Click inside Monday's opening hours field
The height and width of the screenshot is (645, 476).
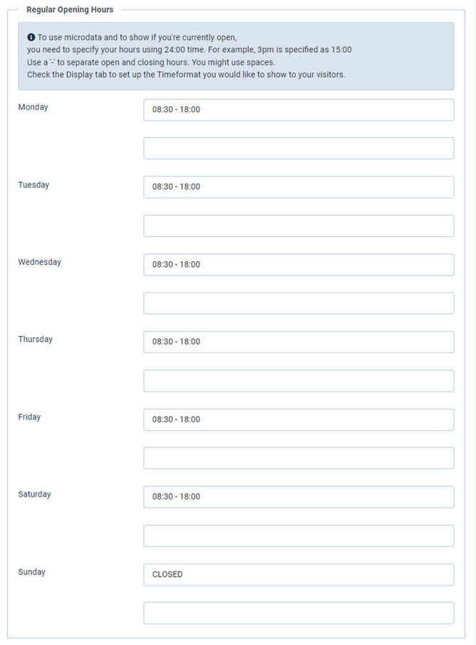[x=298, y=109]
